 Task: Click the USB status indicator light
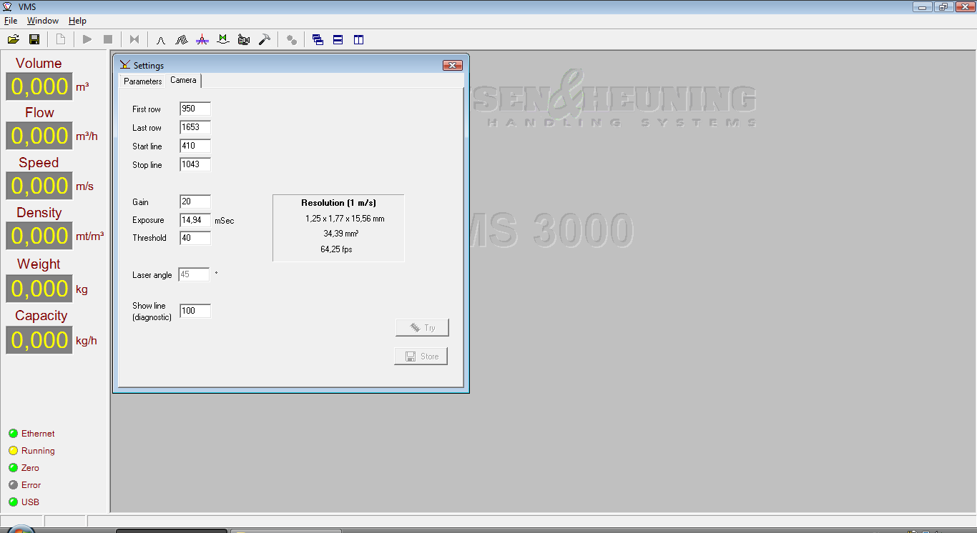[x=13, y=502]
